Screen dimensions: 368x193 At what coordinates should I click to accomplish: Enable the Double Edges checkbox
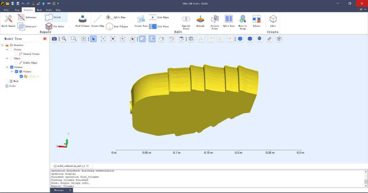point(16,63)
